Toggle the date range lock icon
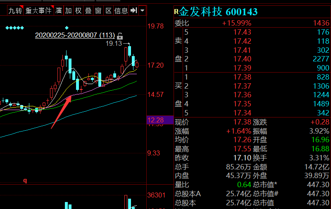This screenshot has width=331, height=209. (x=120, y=36)
